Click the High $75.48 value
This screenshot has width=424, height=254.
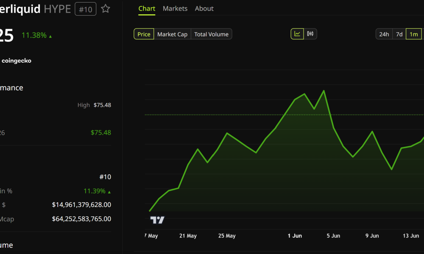(102, 105)
